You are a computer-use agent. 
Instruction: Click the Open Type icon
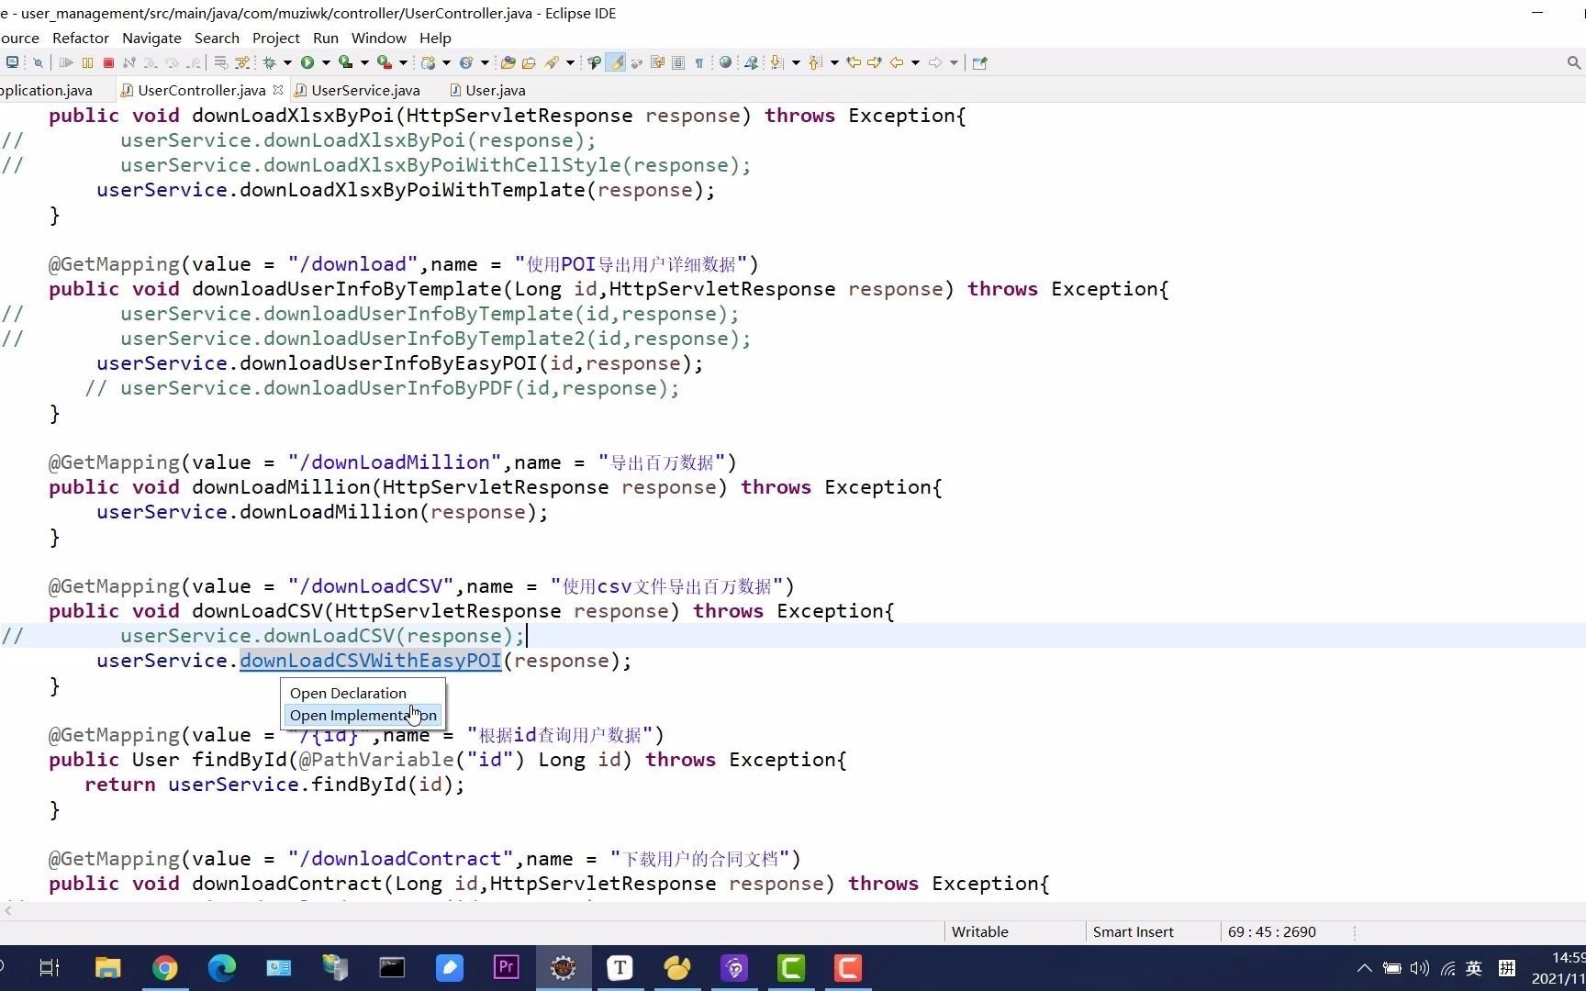pos(508,62)
